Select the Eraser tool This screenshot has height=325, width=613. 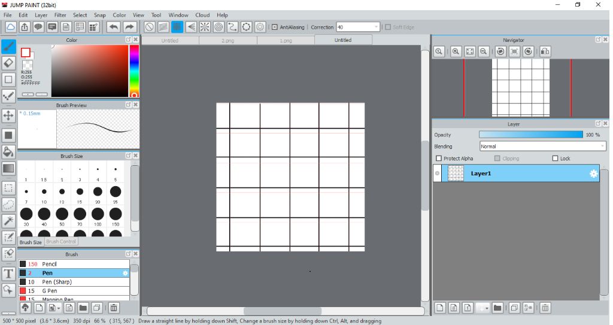(x=8, y=63)
